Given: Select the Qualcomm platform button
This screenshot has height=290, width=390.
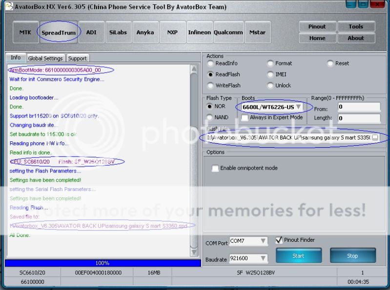Looking at the screenshot, I should [x=228, y=32].
